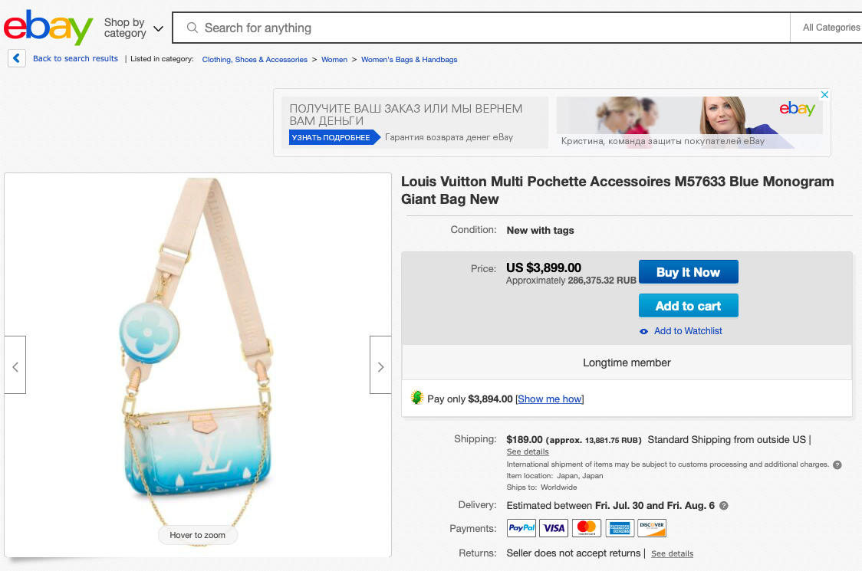Click the delivery estimate help icon
The image size is (862, 571).
[723, 506]
